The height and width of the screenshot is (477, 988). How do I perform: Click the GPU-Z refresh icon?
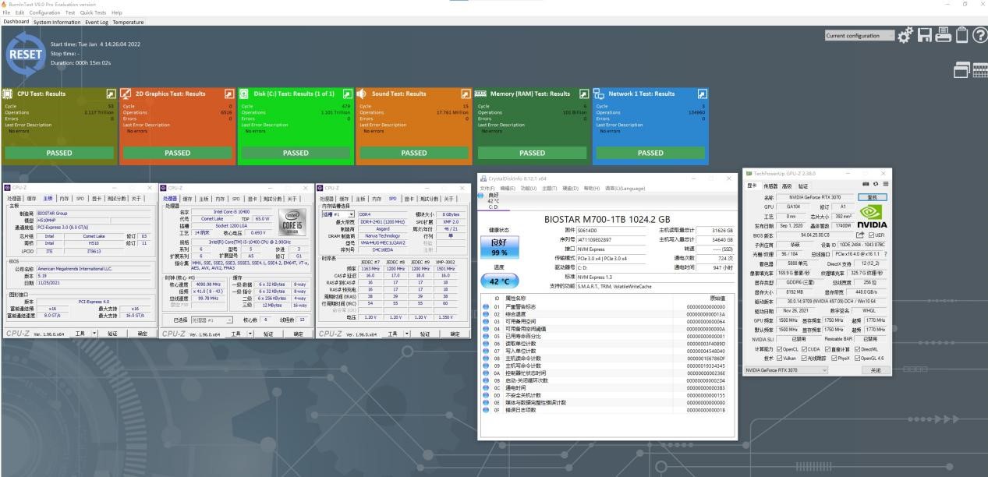pyautogui.click(x=876, y=185)
